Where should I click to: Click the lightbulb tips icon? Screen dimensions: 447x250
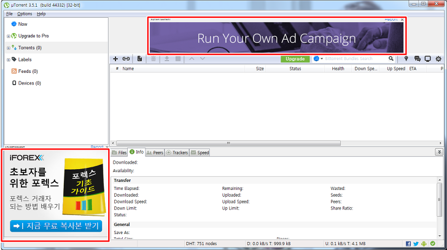pos(406,59)
